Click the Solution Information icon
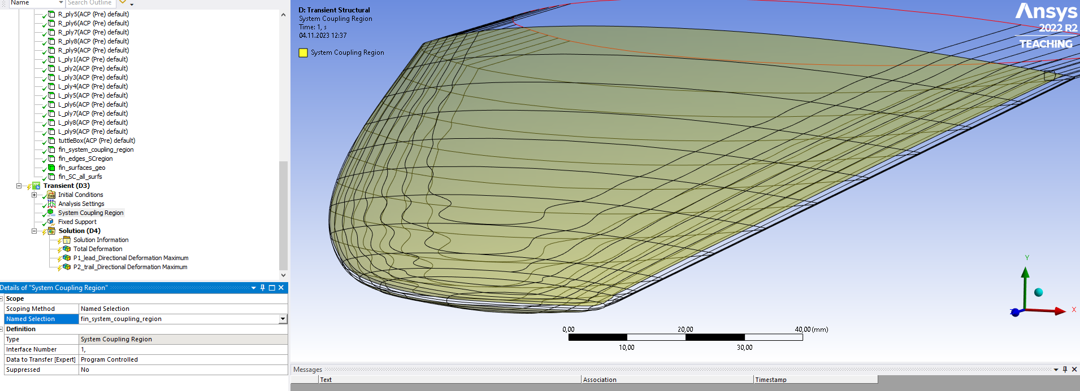 67,240
